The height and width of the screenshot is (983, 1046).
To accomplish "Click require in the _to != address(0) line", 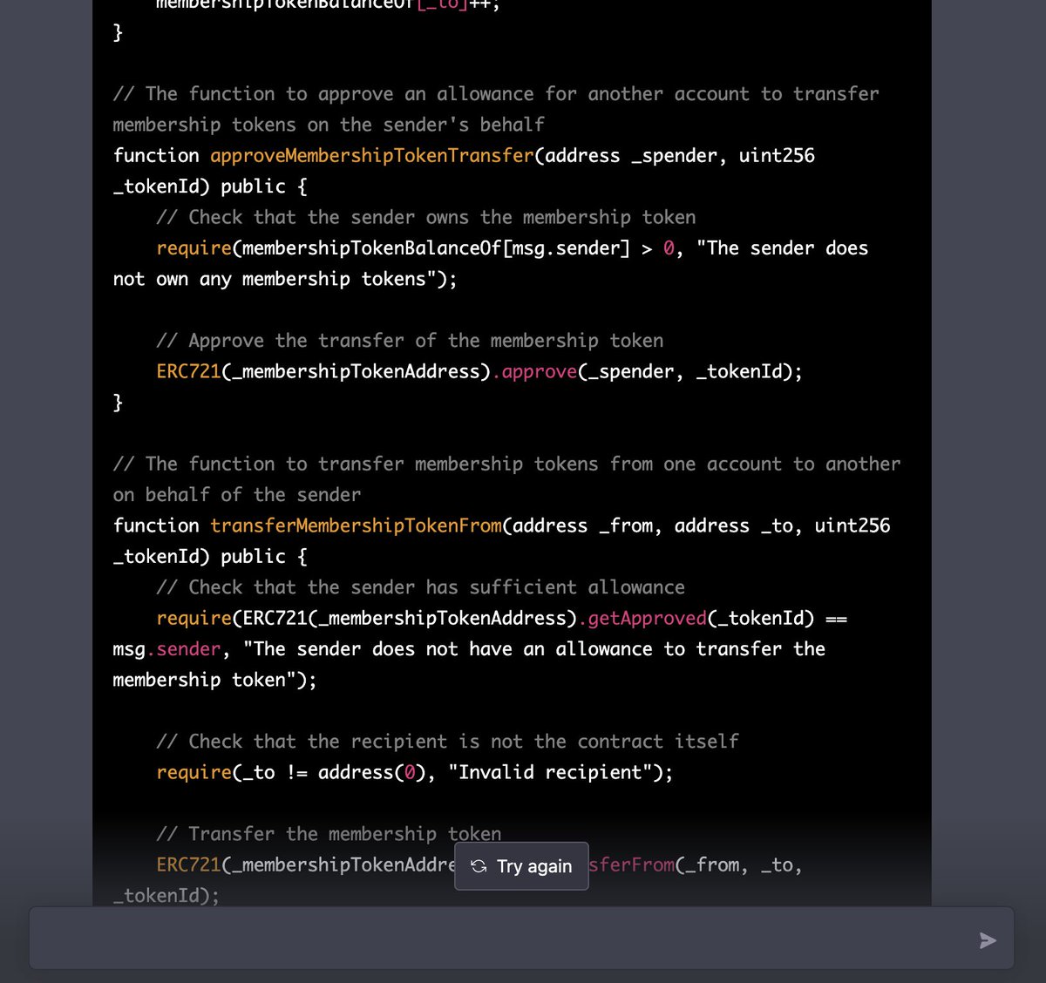I will [x=194, y=773].
